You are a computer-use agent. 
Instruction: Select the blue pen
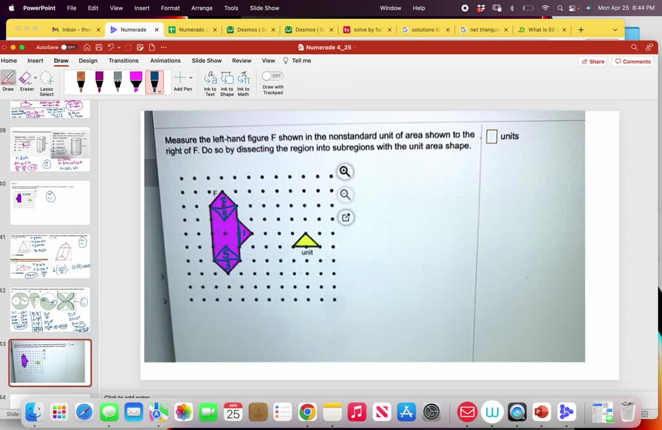pyautogui.click(x=153, y=81)
